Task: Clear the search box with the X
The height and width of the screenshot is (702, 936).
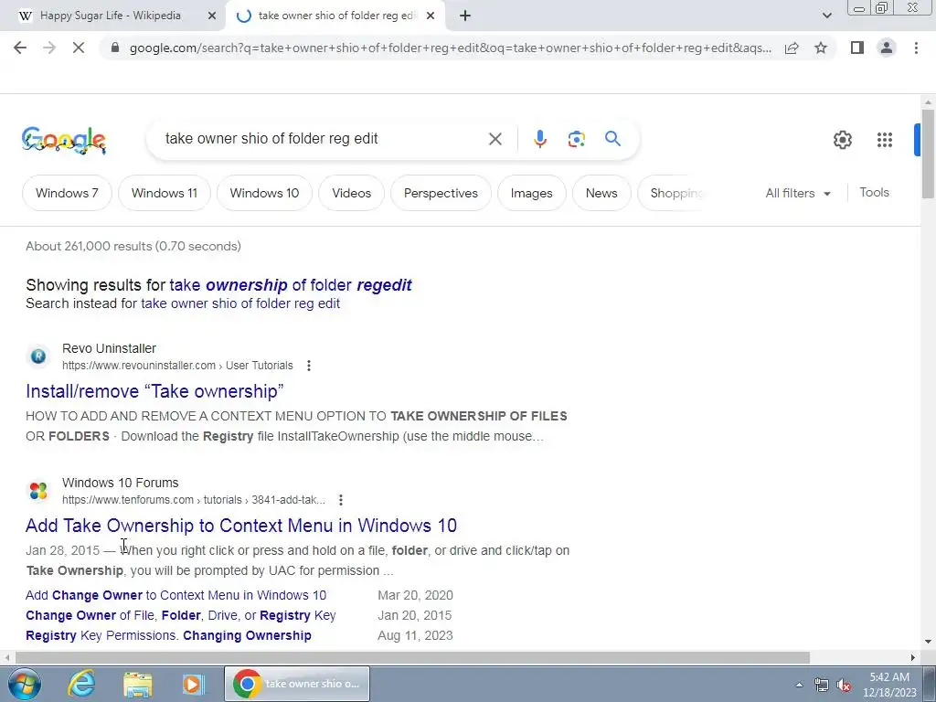Action: 495,139
